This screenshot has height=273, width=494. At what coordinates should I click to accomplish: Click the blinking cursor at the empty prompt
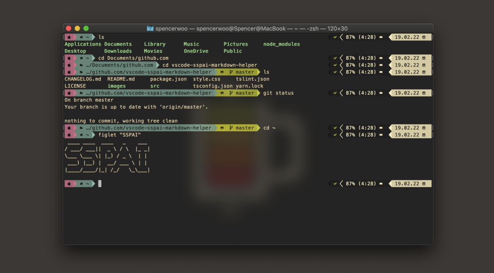100,184
